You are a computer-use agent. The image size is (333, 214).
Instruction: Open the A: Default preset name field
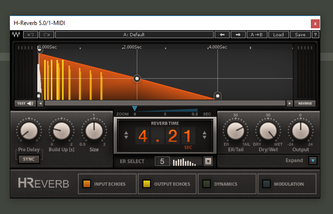pos(134,34)
